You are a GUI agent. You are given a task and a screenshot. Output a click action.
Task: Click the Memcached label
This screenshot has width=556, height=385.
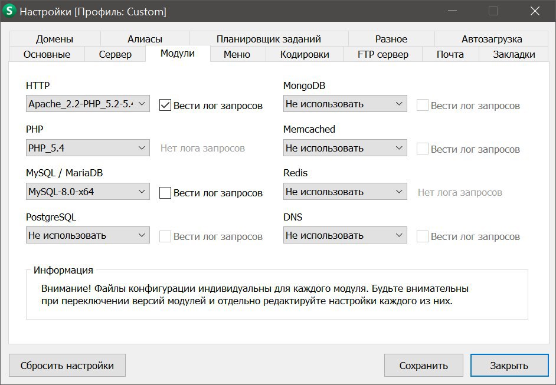[x=309, y=129]
